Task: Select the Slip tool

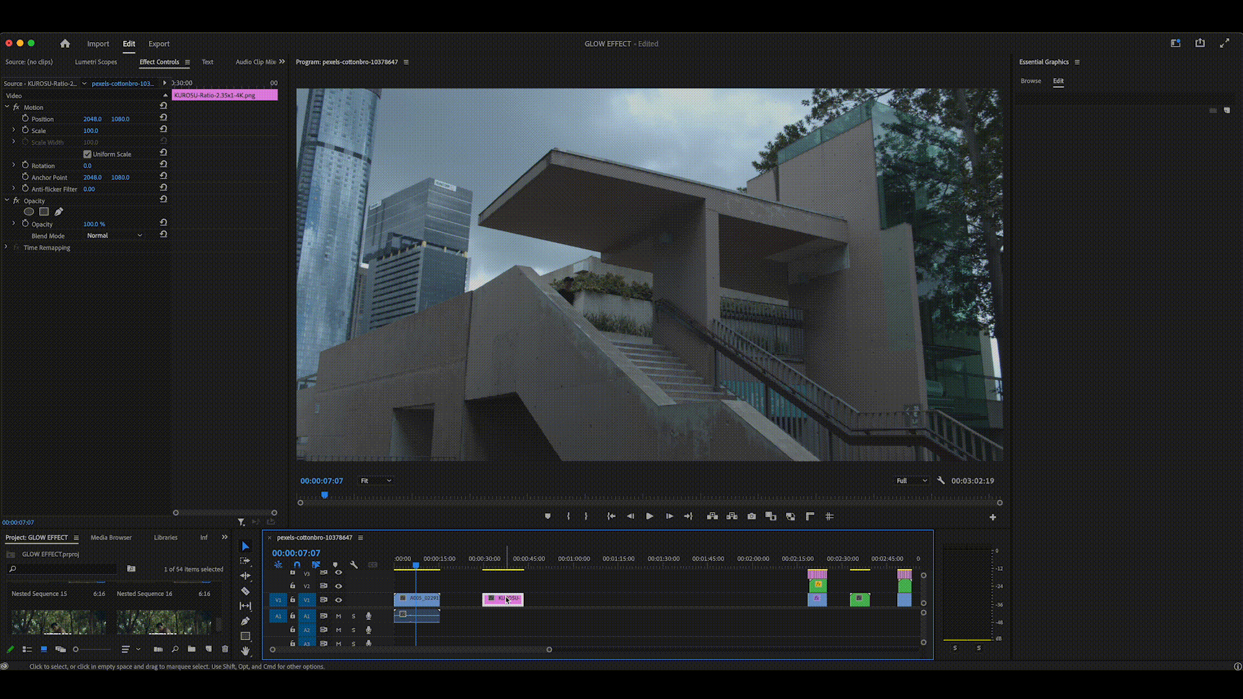Action: click(x=245, y=606)
